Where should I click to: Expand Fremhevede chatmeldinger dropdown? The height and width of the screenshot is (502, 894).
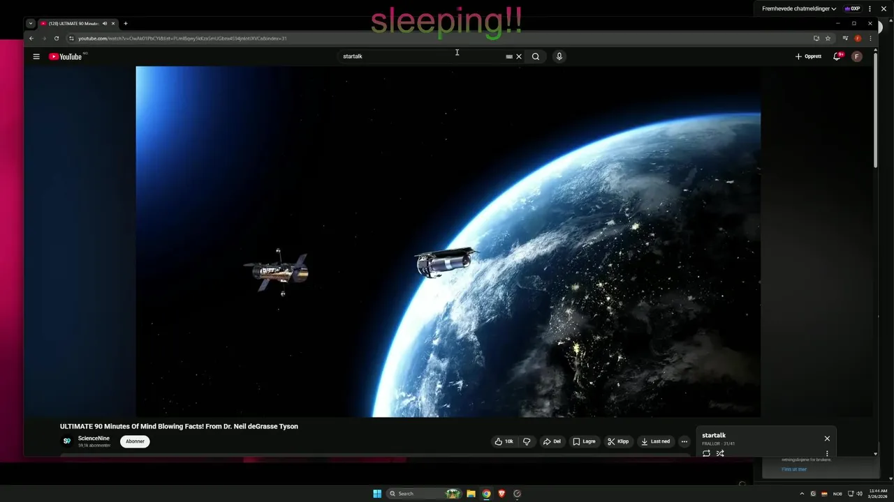pos(799,9)
